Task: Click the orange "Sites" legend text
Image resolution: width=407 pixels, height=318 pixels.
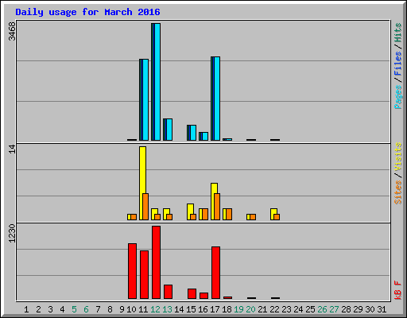Action: click(398, 192)
